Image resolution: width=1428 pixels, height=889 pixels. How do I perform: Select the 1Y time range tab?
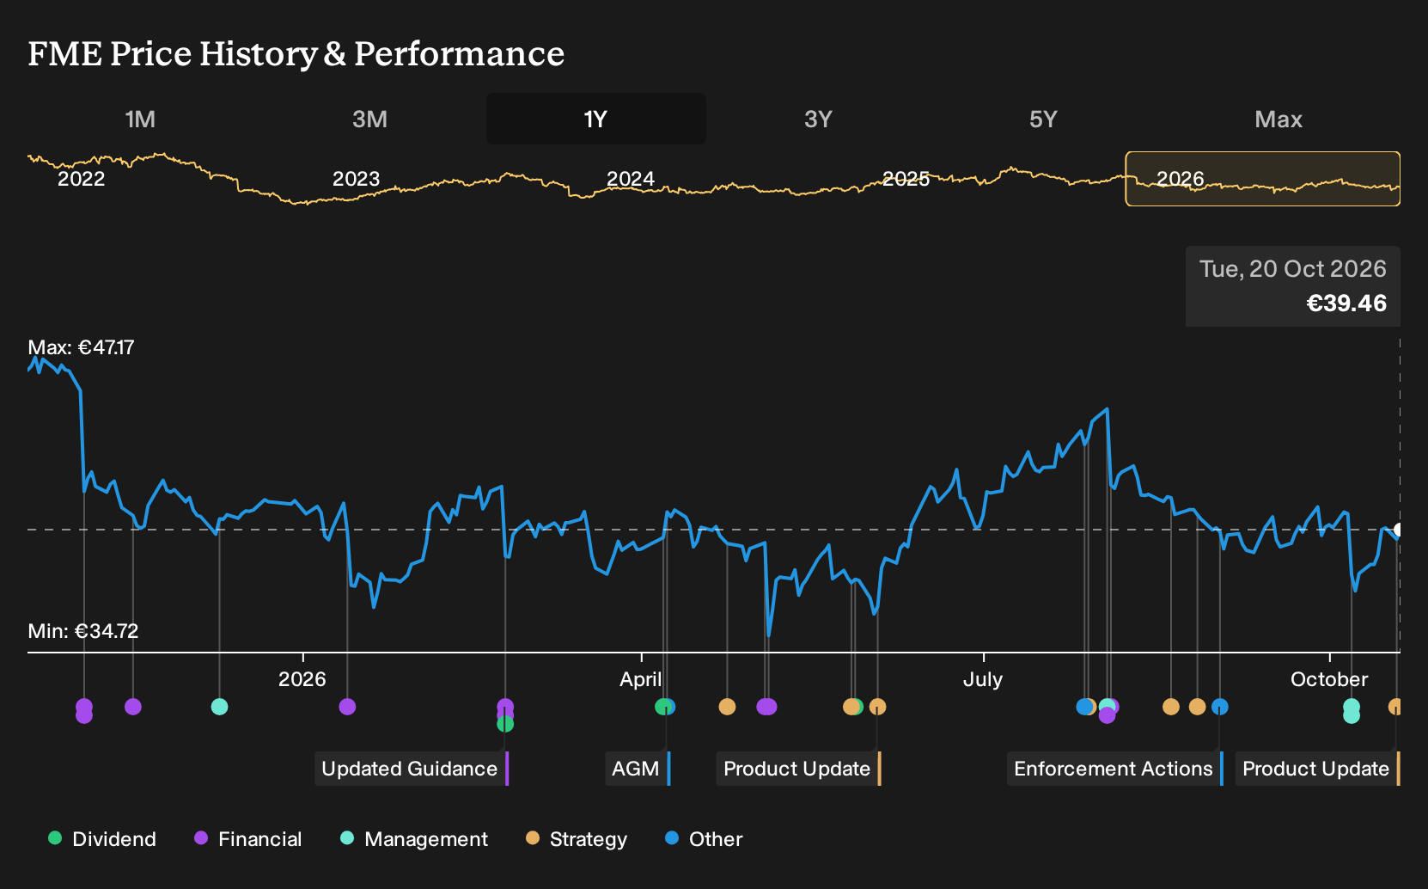(595, 119)
